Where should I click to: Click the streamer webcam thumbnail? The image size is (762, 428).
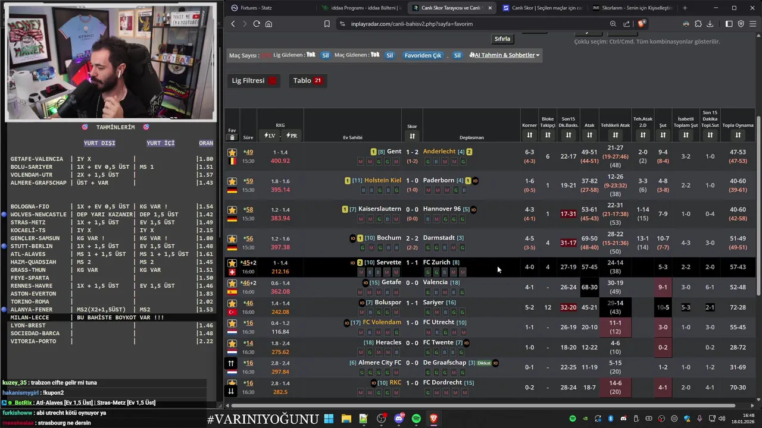[x=111, y=62]
